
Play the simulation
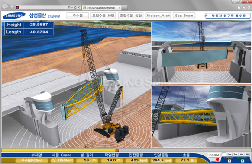click(230, 155)
